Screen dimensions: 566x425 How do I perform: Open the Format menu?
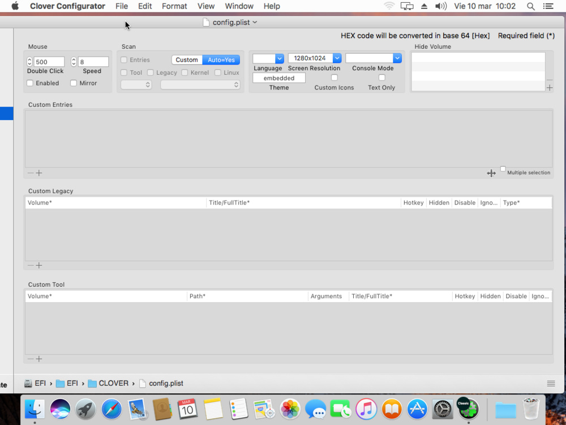[x=174, y=6]
